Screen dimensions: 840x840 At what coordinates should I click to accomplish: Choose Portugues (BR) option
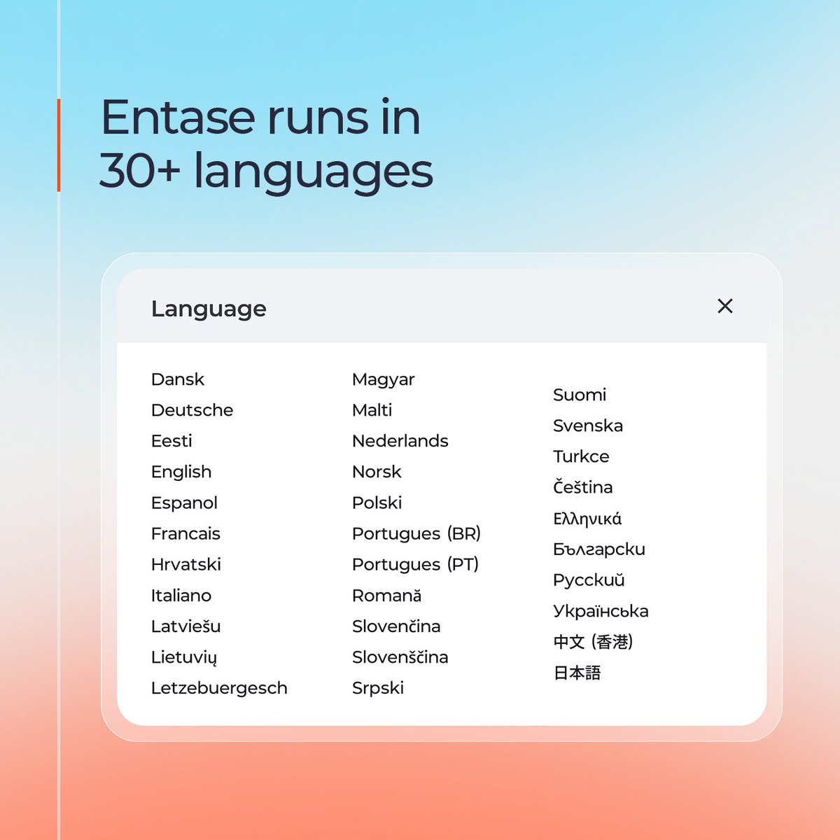click(x=416, y=534)
